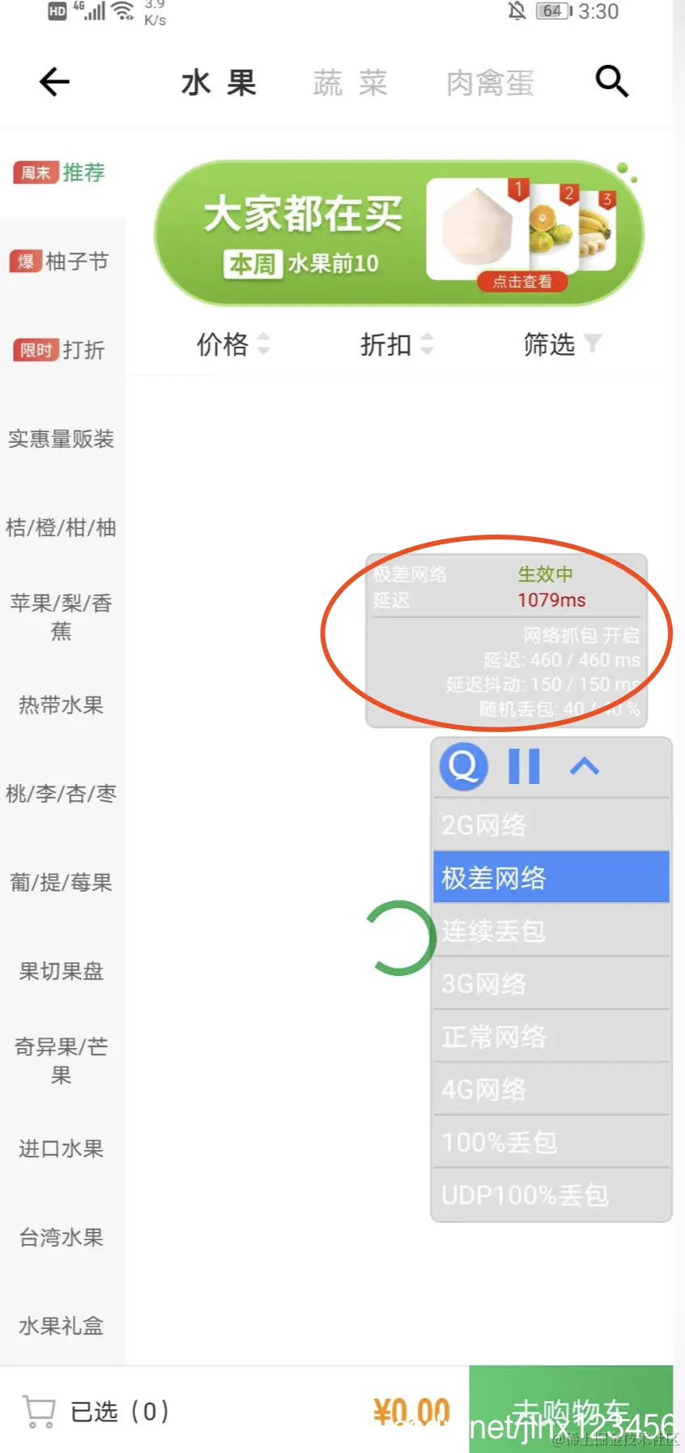Tap the blue Q logo icon
Screen dimensions: 685x1453
click(463, 765)
